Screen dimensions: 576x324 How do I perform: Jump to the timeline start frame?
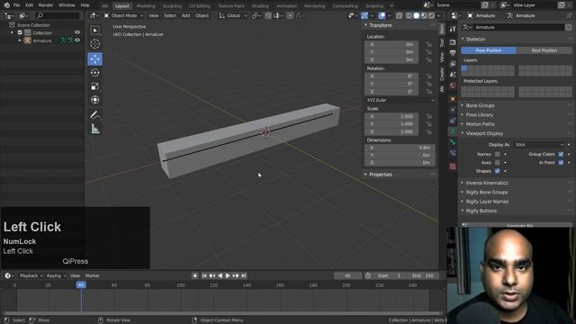click(204, 275)
